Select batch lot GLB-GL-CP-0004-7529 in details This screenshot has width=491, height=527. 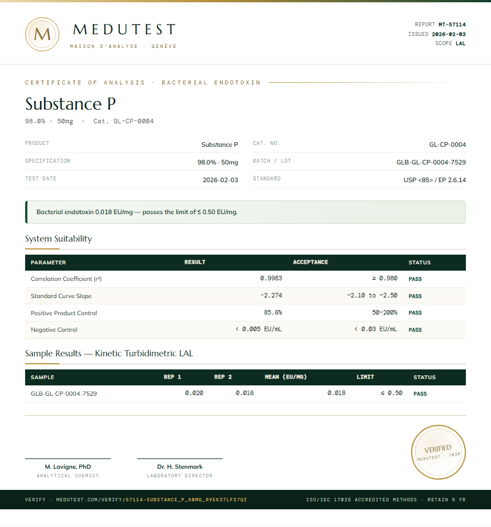pyautogui.click(x=431, y=162)
